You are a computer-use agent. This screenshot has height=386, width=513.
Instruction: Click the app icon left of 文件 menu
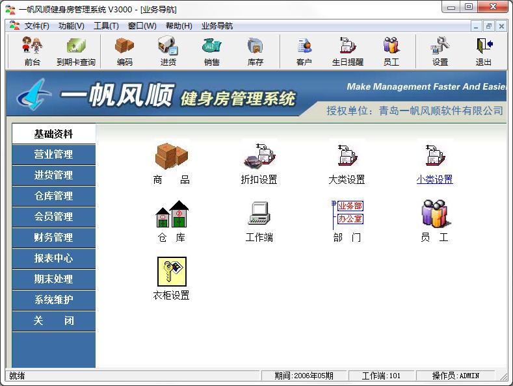(x=14, y=25)
